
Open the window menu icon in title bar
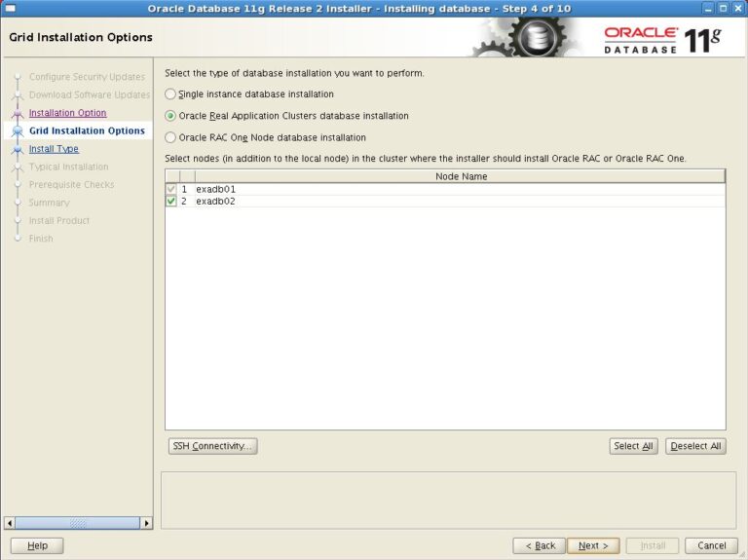tap(9, 8)
